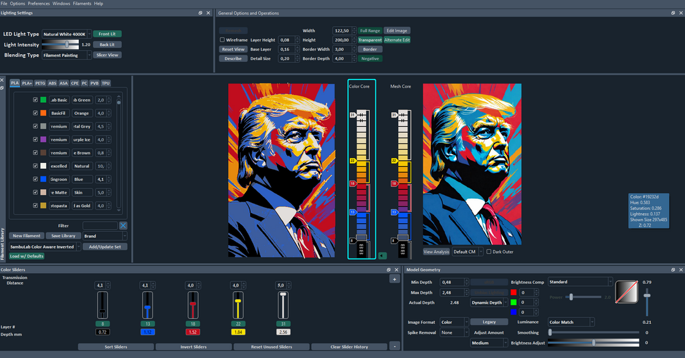Adjust the Light Intensity slider
The width and height of the screenshot is (685, 358).
click(67, 45)
